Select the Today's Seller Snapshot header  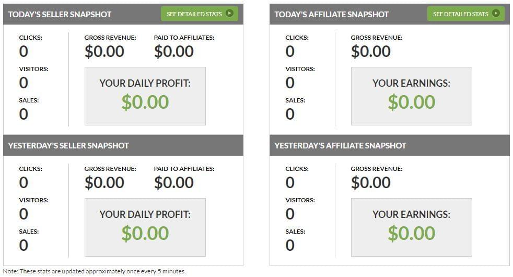coord(60,14)
